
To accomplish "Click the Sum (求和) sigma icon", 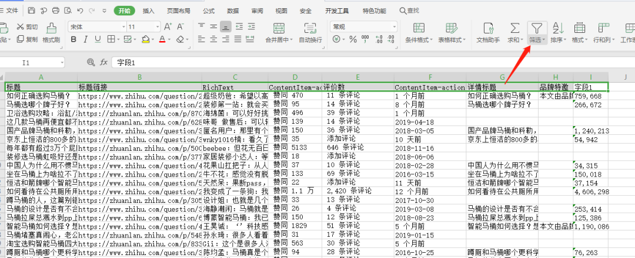I will [514, 28].
